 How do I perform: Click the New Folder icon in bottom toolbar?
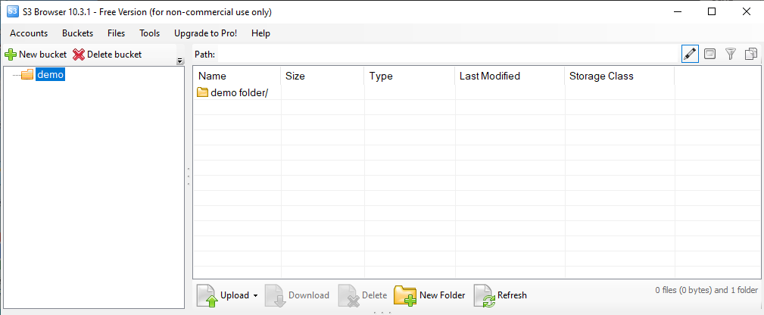[x=405, y=295]
